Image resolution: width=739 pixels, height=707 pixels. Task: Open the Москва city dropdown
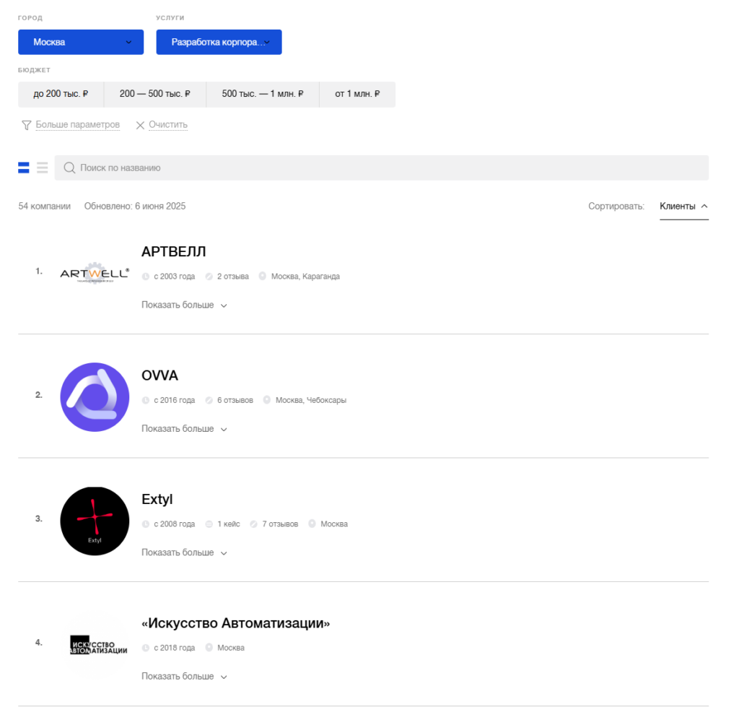81,42
